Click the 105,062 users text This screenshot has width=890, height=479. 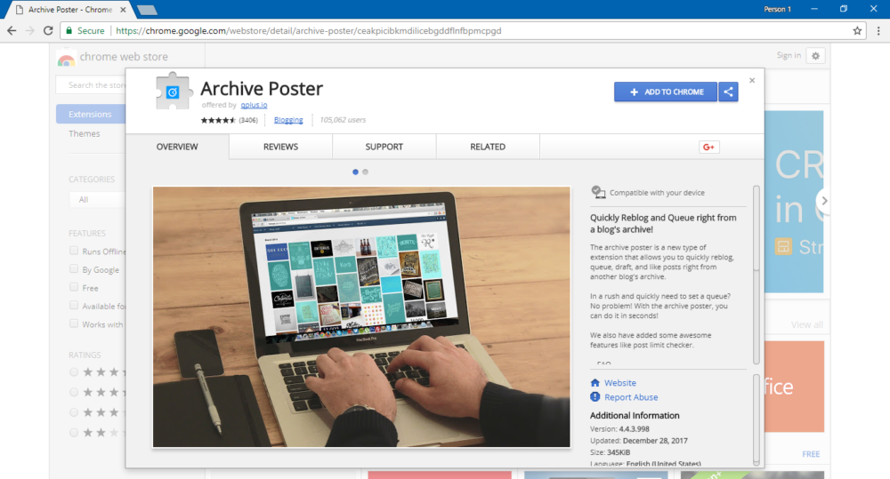pyautogui.click(x=343, y=120)
